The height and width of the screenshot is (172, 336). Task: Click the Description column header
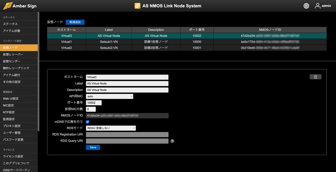[x=156, y=30]
